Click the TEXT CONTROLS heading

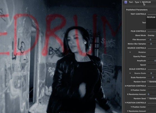point(138,14)
